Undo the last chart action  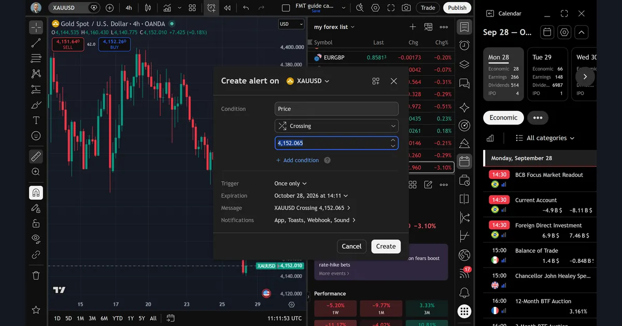coord(246,8)
